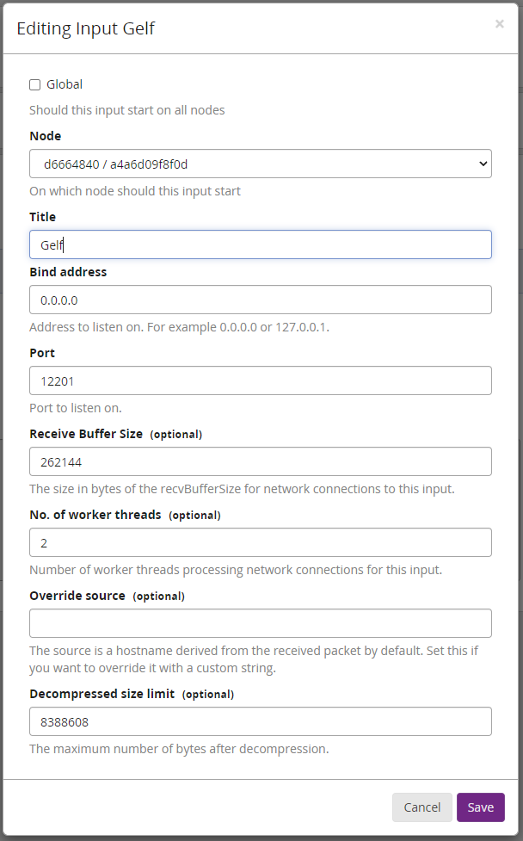The width and height of the screenshot is (523, 841).
Task: Cancel editing the input
Action: (421, 807)
